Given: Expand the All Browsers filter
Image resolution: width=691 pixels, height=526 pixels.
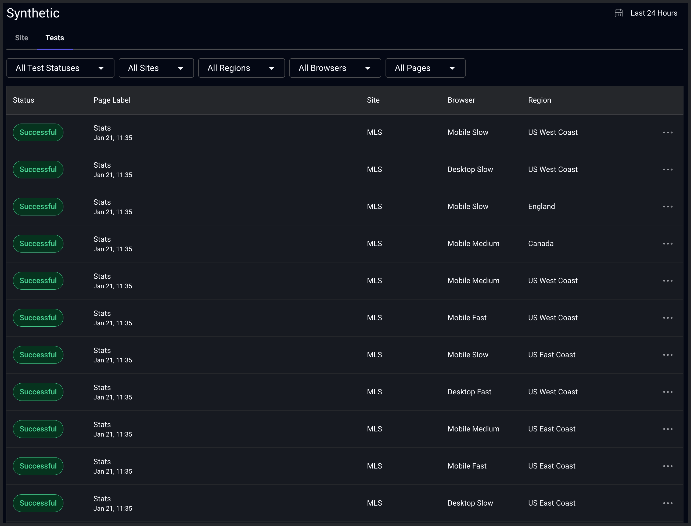Looking at the screenshot, I should (x=335, y=68).
